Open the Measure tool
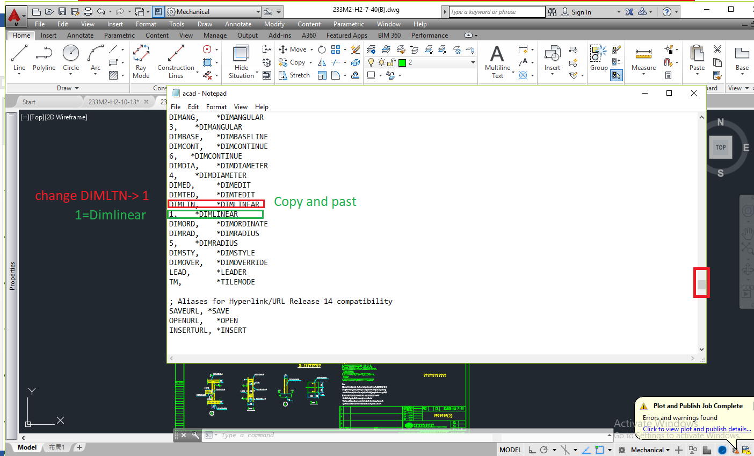754x456 pixels. [643, 56]
